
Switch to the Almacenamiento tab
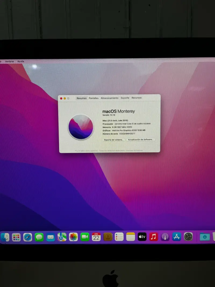109,98
